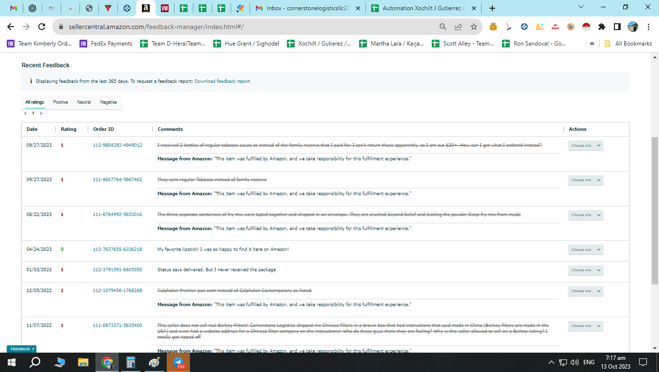The height and width of the screenshot is (372, 659).
Task: Open action dropdown for order 111-6764992-5653016
Action: (x=585, y=215)
